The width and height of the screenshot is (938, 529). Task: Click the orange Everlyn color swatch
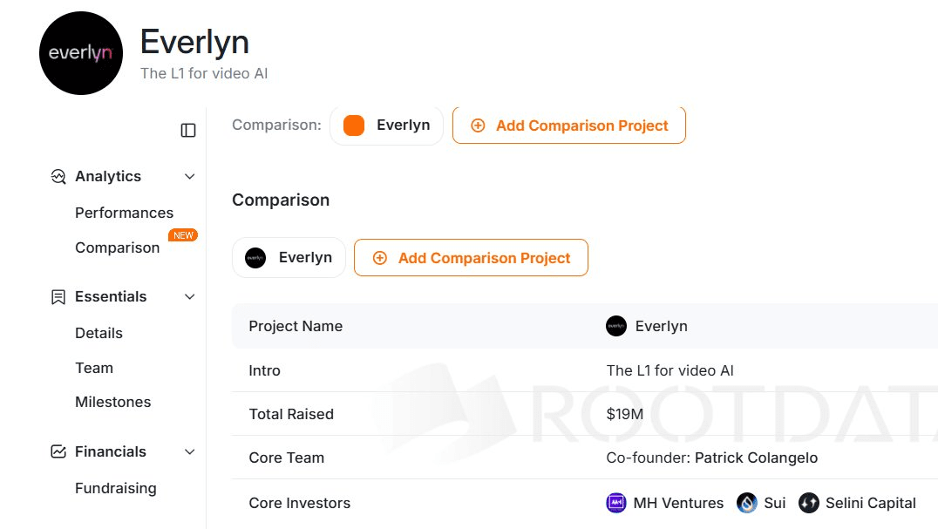[354, 125]
